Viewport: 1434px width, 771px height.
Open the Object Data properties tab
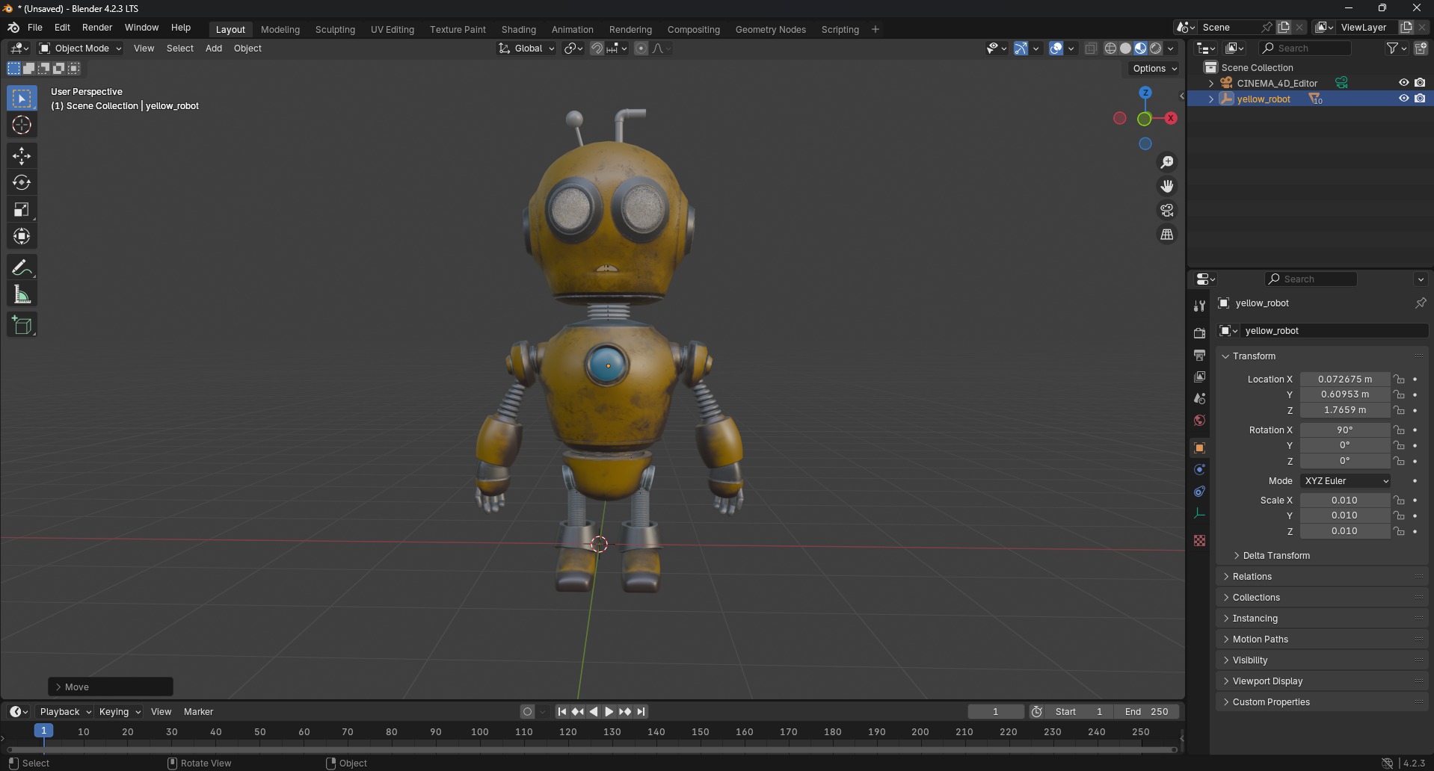1199,513
